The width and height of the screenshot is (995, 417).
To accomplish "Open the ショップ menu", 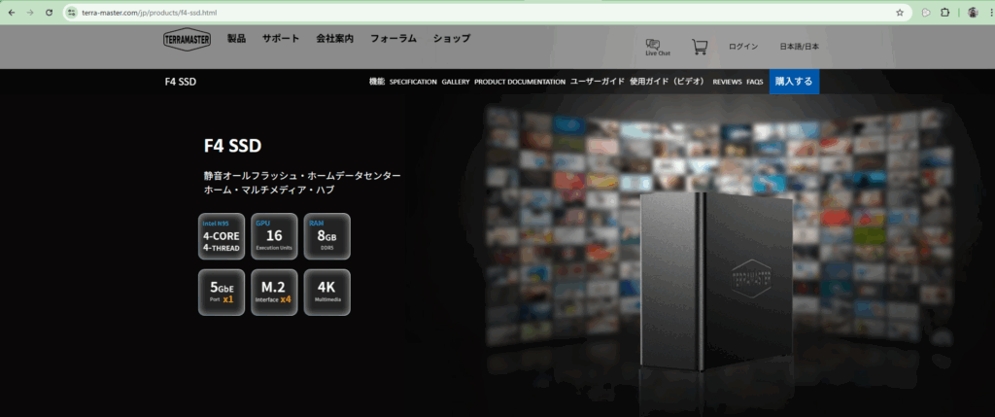I will [452, 38].
